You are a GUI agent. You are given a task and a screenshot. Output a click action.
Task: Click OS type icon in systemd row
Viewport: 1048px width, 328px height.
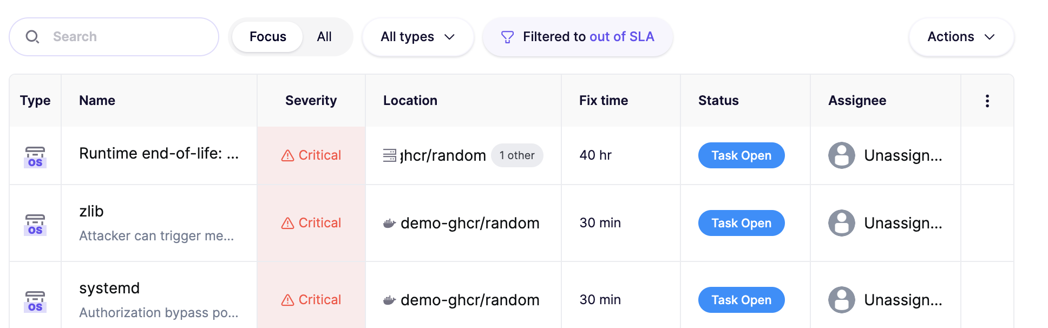[x=35, y=301]
